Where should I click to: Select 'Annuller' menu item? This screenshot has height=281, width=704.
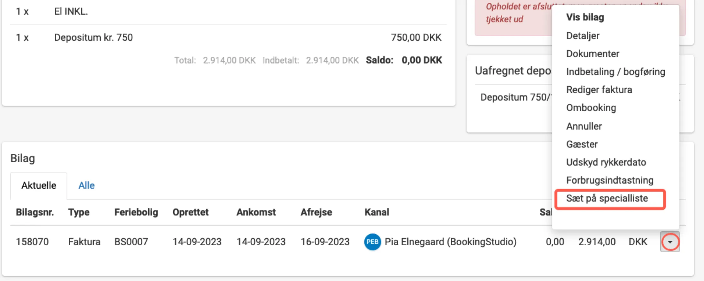point(584,126)
